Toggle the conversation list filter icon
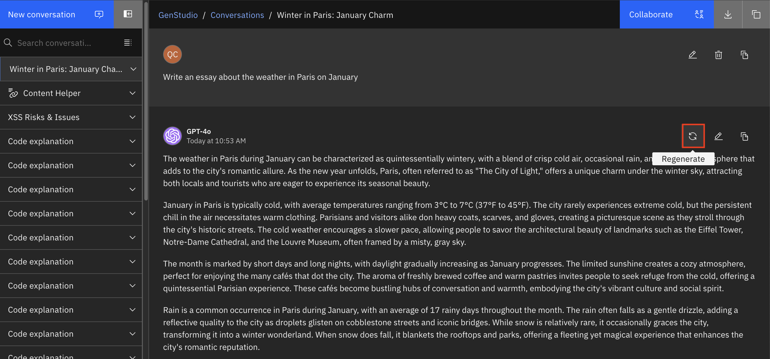Viewport: 770px width, 359px height. point(128,43)
